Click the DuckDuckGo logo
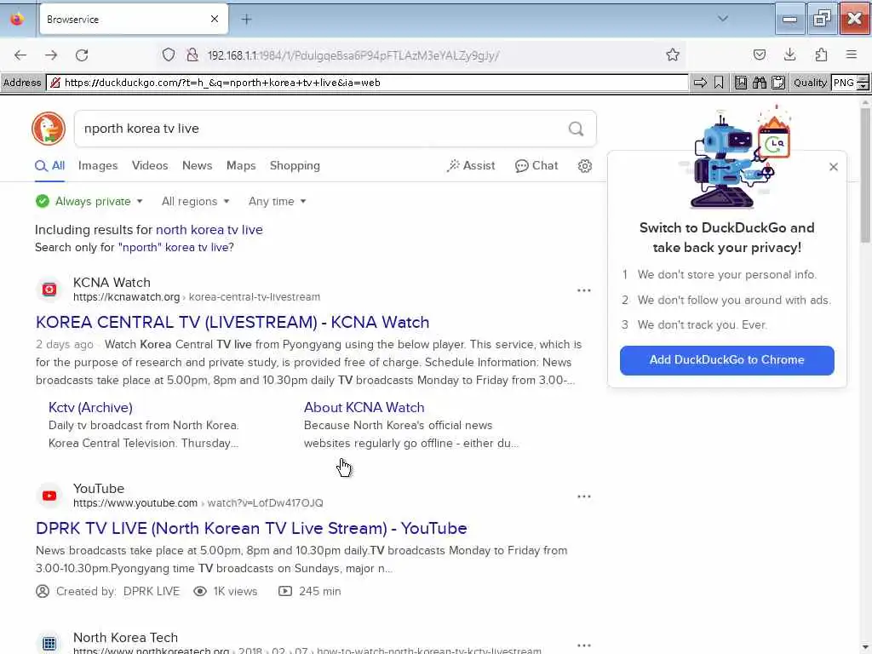 [x=49, y=129]
